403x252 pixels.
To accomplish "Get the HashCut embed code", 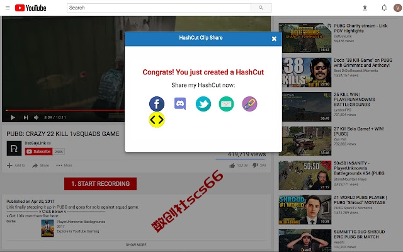I will tap(157, 120).
